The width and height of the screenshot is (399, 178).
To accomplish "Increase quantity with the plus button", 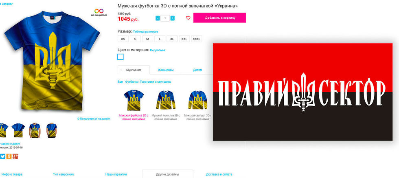I will tap(173, 18).
